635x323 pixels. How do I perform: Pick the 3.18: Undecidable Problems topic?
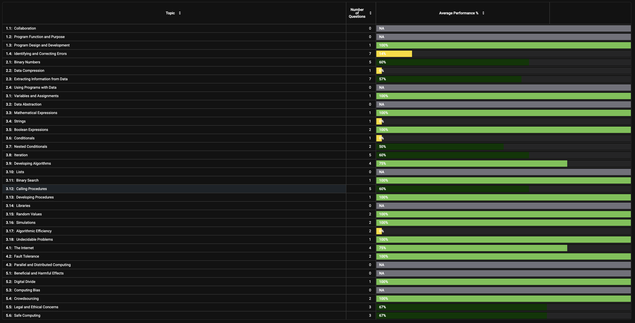[29, 238]
